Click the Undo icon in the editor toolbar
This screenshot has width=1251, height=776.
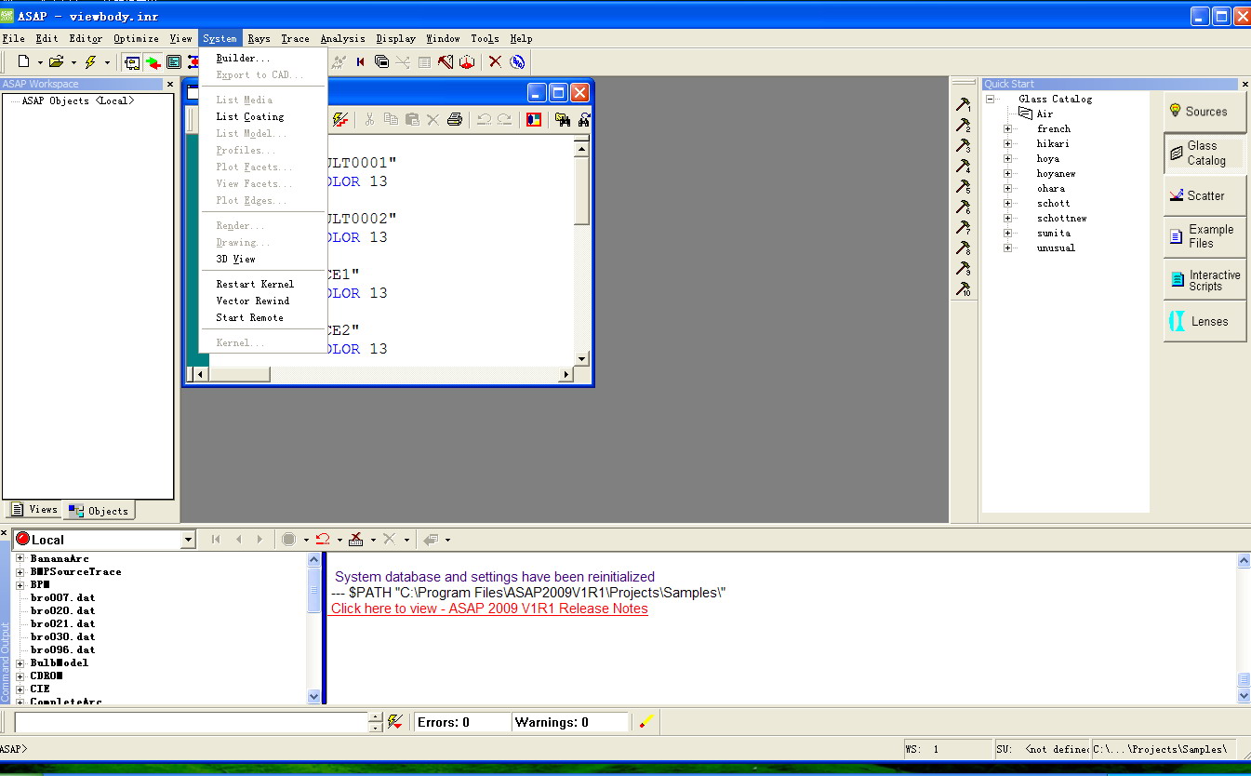point(484,119)
